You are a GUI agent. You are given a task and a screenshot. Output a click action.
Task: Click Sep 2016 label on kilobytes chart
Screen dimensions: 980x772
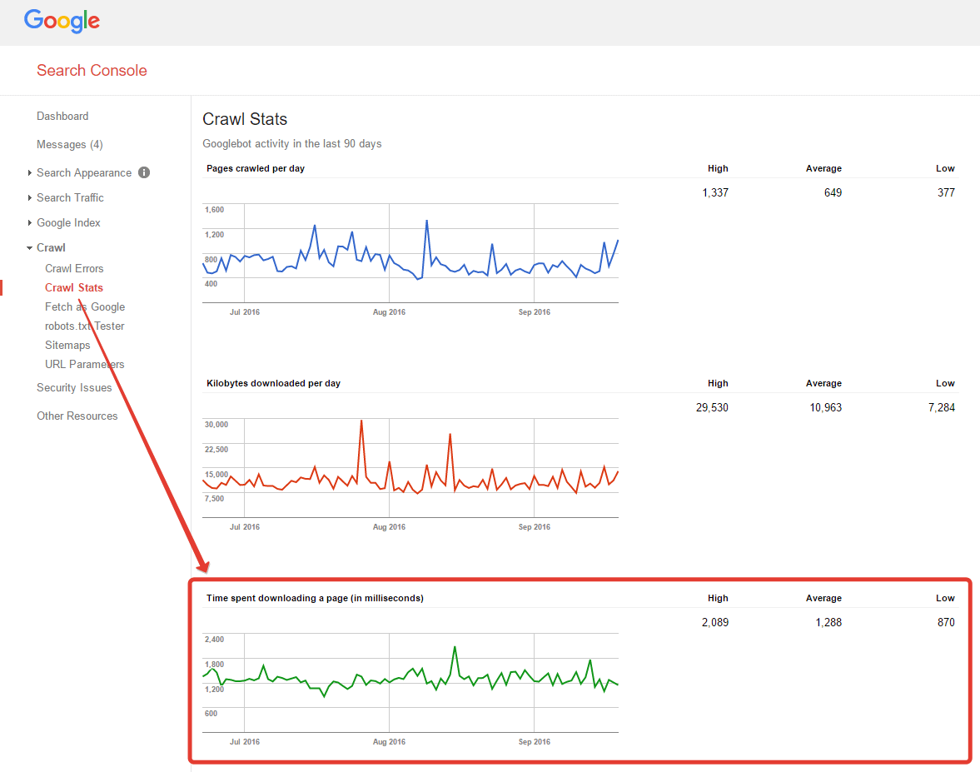tap(535, 527)
